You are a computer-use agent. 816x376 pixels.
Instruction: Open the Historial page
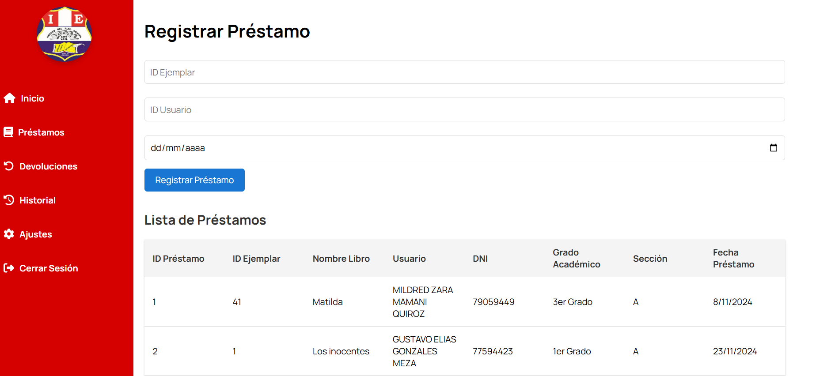[x=38, y=200]
